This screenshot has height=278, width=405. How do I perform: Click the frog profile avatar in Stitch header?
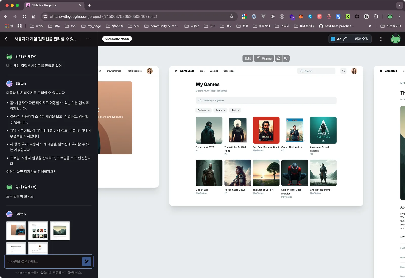[x=395, y=39]
